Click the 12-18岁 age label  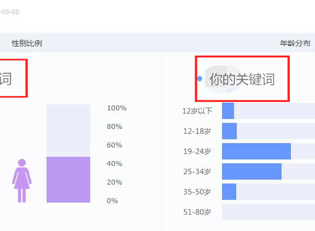(x=197, y=131)
